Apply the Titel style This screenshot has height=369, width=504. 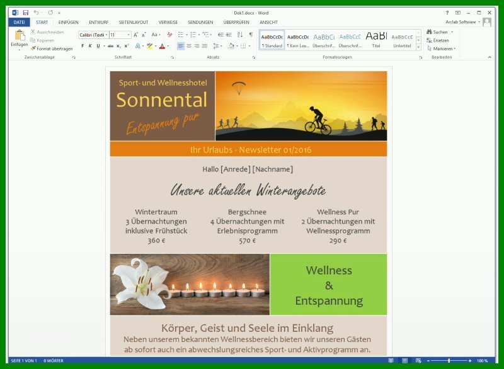point(376,40)
